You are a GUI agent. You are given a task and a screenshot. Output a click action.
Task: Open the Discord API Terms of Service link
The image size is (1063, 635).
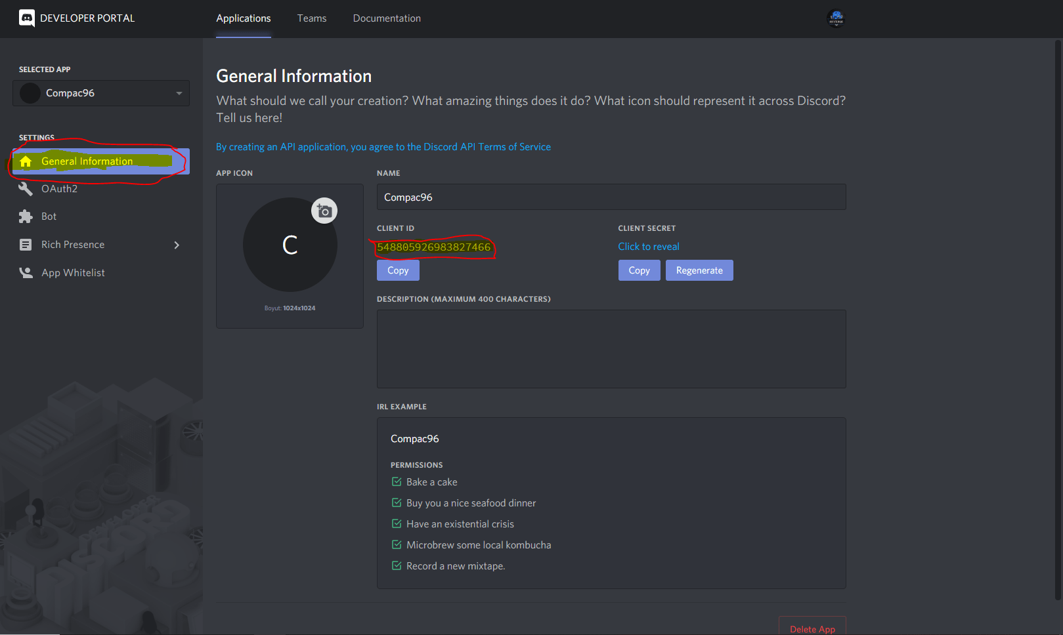point(487,147)
